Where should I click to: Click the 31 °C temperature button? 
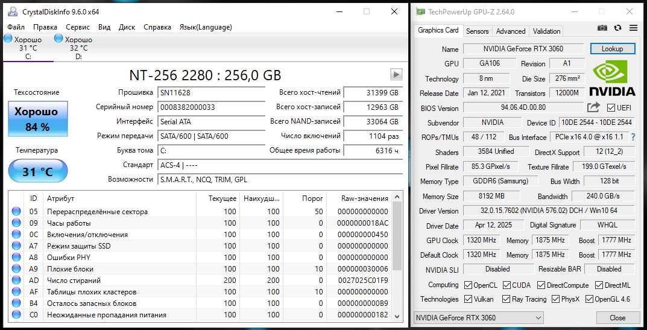(x=37, y=171)
